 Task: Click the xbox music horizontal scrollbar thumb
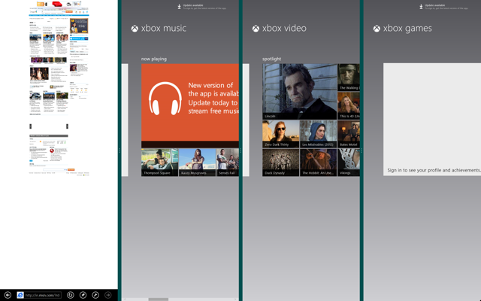[159, 299]
